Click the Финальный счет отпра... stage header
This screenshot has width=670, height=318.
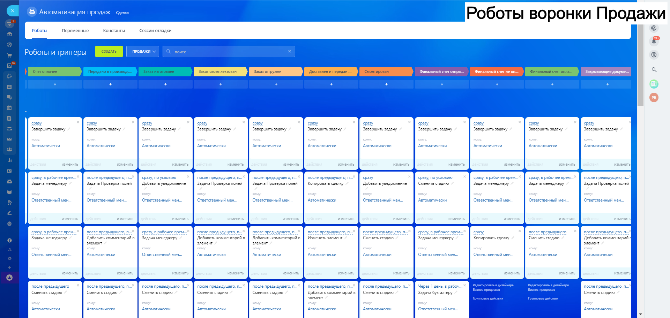pyautogui.click(x=441, y=71)
